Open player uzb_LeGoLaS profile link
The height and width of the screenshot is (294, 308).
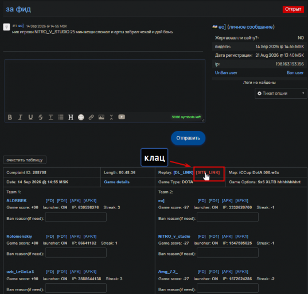coord(20,272)
